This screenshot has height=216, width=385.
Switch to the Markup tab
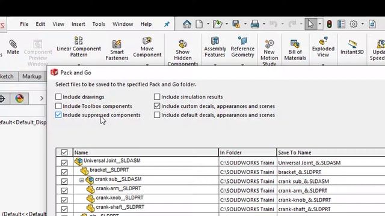pos(32,76)
